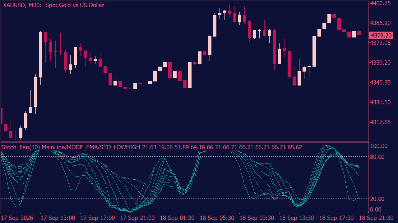
Task: Click the 18 Sep 21:30 time label
Action: coord(376,218)
